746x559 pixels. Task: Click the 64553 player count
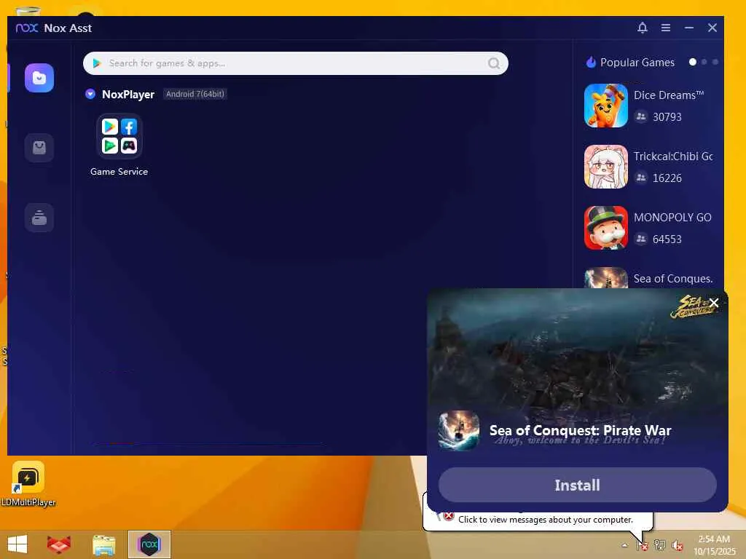pos(667,239)
